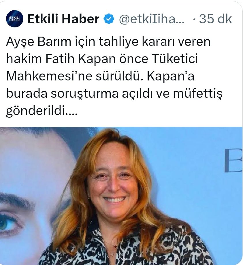Tap the red pendant necklace in the photo
This screenshot has width=243, height=265.
tap(115, 246)
